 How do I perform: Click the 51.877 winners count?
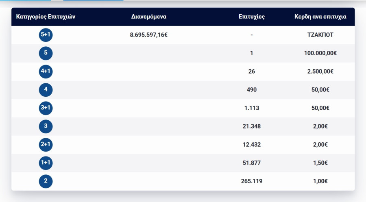click(x=252, y=163)
